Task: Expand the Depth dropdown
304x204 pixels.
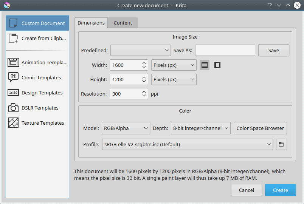Action: click(x=200, y=128)
